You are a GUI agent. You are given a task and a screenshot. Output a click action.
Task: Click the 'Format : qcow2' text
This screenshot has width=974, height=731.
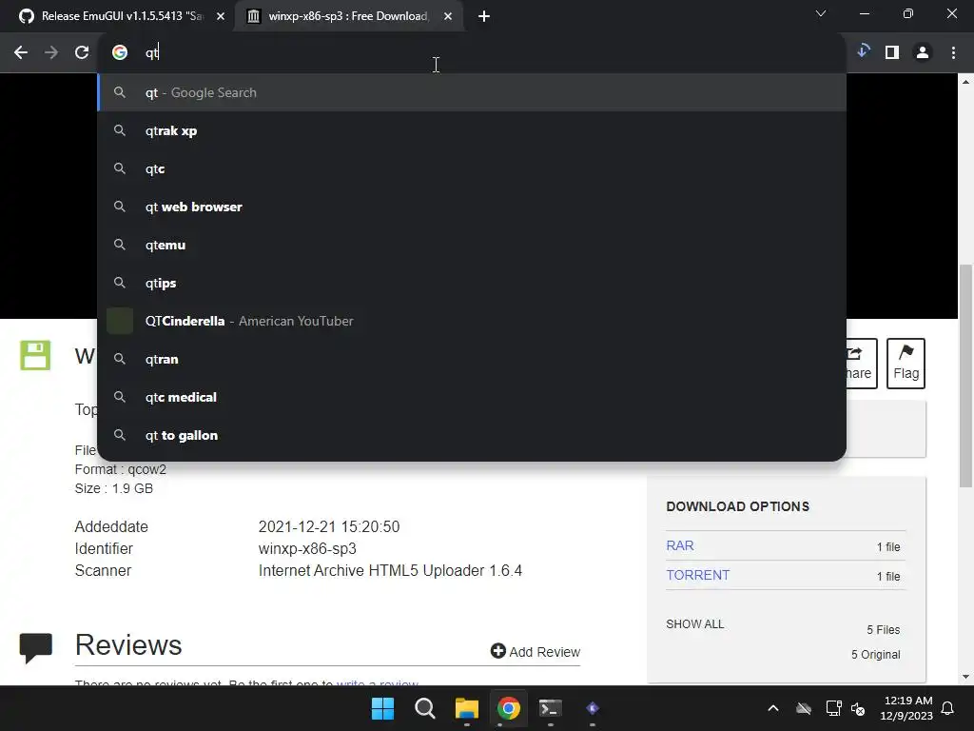click(x=121, y=469)
